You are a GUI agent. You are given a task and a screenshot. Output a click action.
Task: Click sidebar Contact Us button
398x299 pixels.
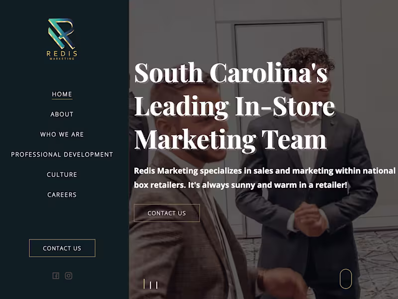pos(62,248)
